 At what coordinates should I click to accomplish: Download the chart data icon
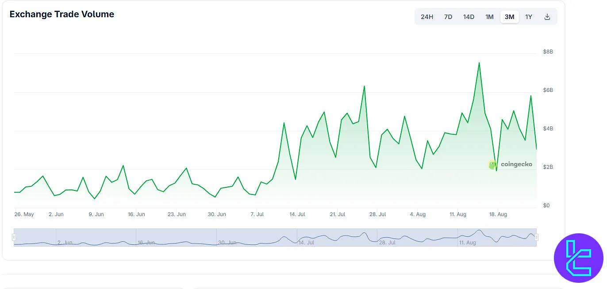pyautogui.click(x=547, y=17)
